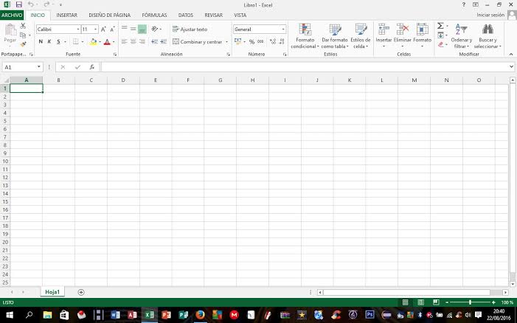This screenshot has width=517, height=323.
Task: Toggle bold formatting (N)
Action: coord(41,42)
